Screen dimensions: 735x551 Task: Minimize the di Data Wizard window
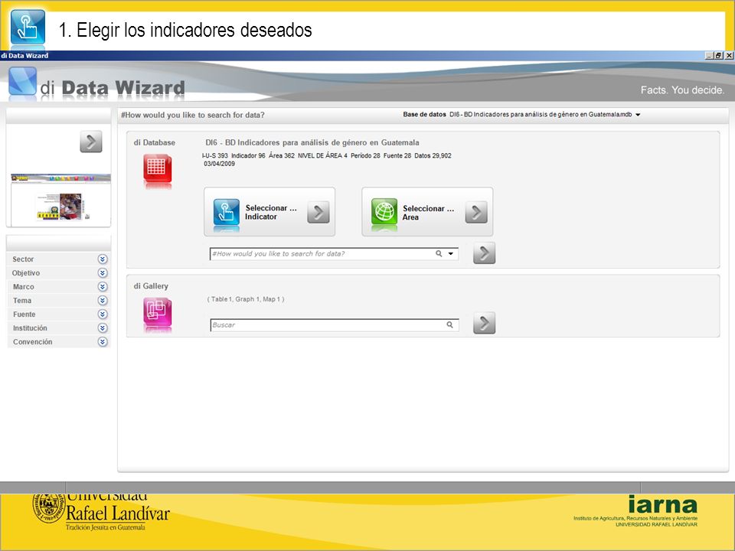[709, 55]
